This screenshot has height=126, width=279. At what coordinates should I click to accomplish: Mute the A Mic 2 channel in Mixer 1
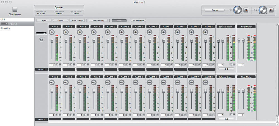[x=74, y=65]
